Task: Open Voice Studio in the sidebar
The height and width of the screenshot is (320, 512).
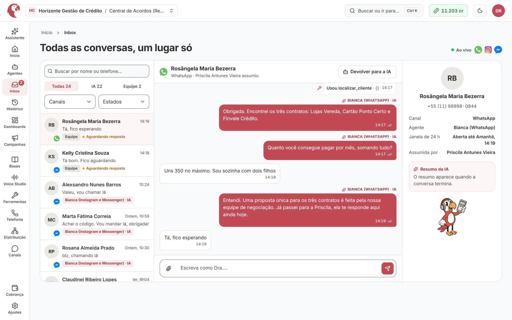Action: click(15, 180)
